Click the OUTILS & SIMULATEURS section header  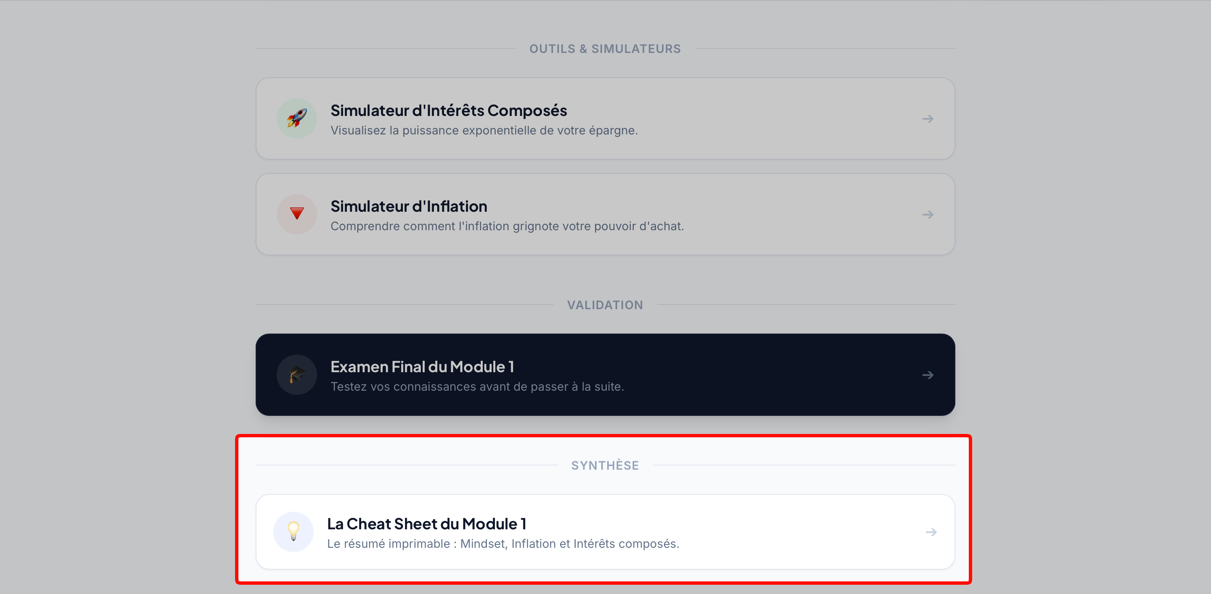pos(605,48)
